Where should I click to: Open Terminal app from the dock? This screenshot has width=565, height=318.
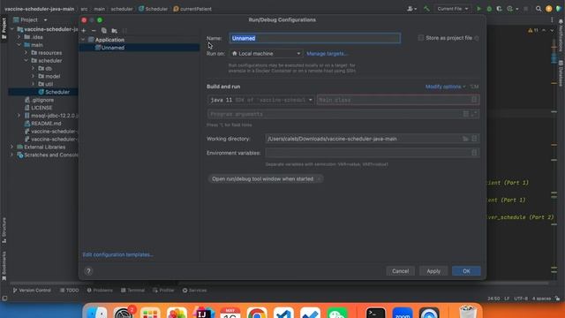tap(375, 312)
